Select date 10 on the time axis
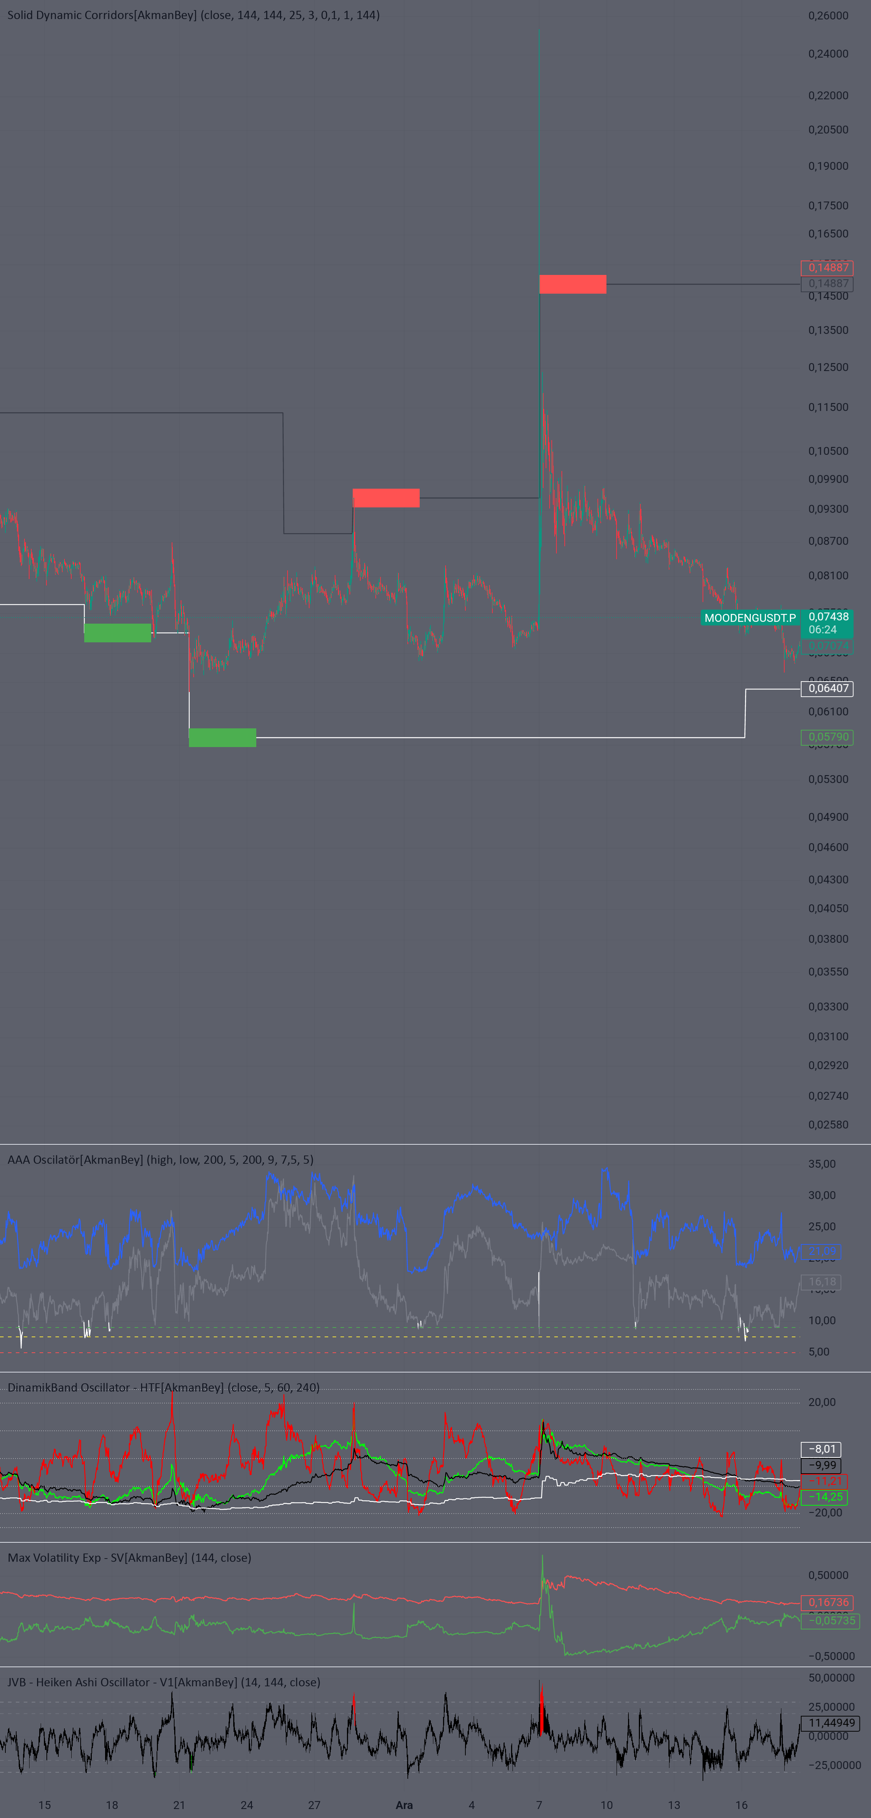The image size is (871, 1818). pyautogui.click(x=607, y=1805)
